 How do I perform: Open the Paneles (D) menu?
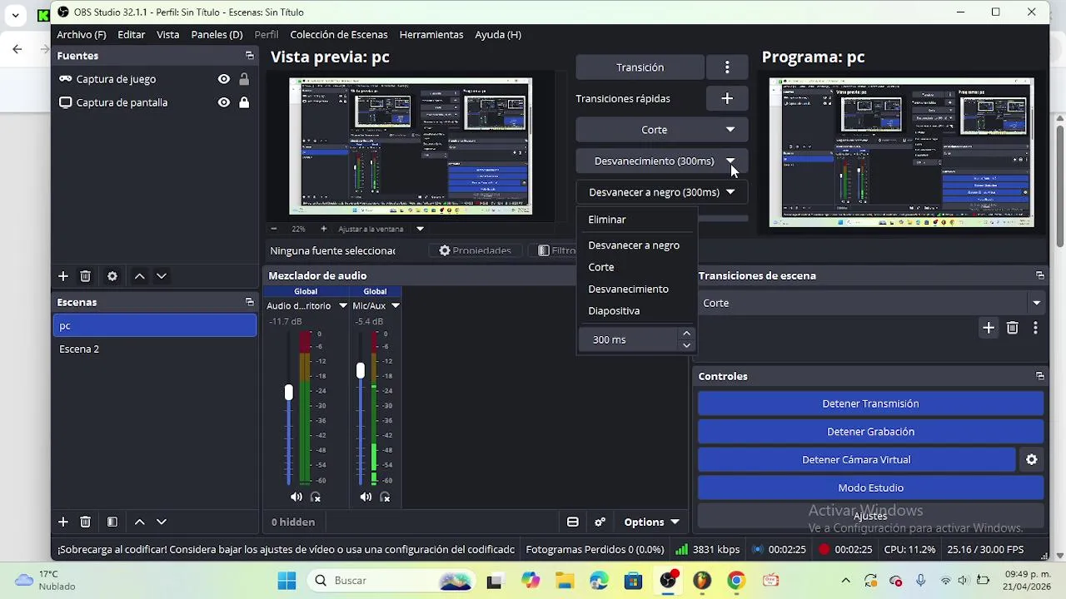coord(217,34)
